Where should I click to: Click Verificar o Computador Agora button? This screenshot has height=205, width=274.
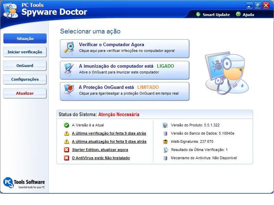pos(125,49)
